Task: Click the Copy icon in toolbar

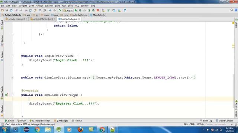Action: click(x=30, y=10)
